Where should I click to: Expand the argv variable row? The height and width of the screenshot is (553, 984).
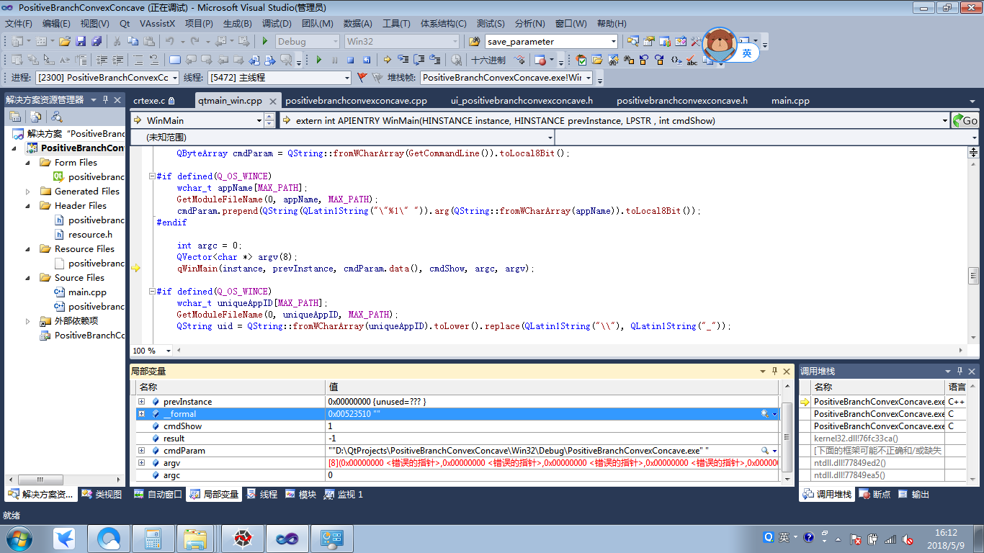click(x=142, y=463)
